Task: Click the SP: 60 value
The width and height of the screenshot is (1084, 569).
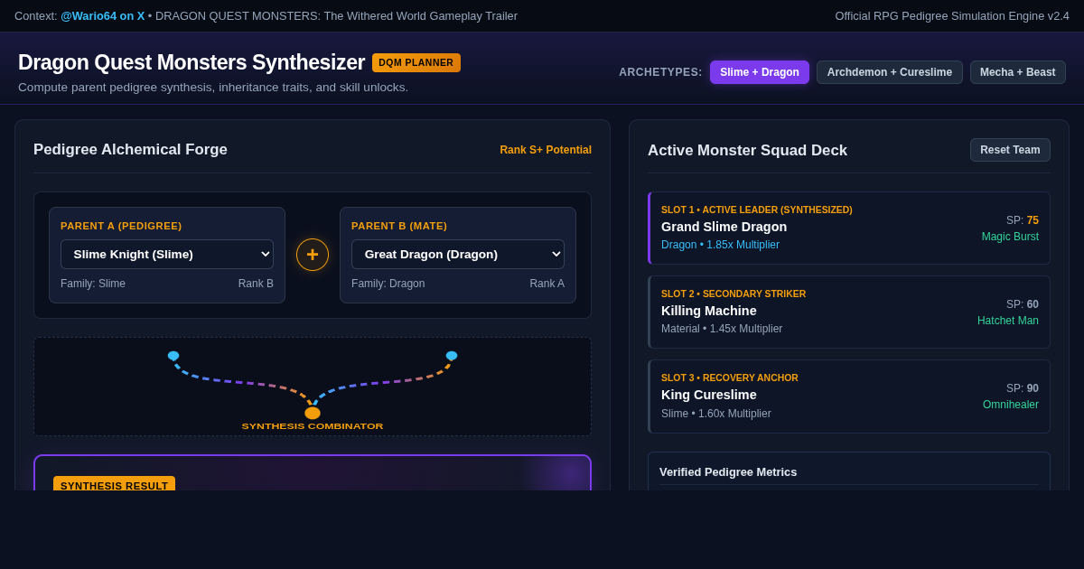Action: click(x=1023, y=304)
